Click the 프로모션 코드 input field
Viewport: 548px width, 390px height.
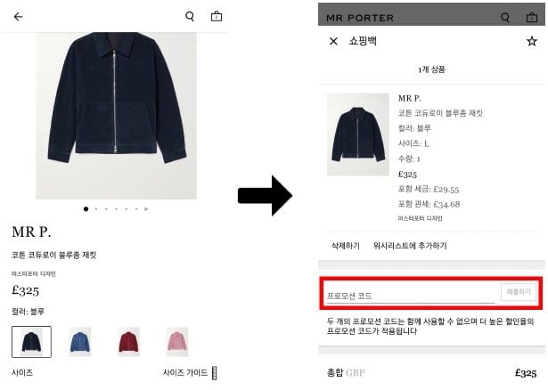click(x=411, y=296)
